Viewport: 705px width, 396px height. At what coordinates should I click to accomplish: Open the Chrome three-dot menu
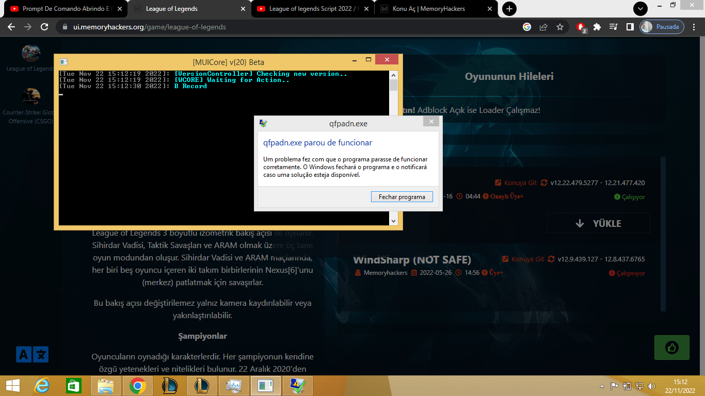pos(694,27)
